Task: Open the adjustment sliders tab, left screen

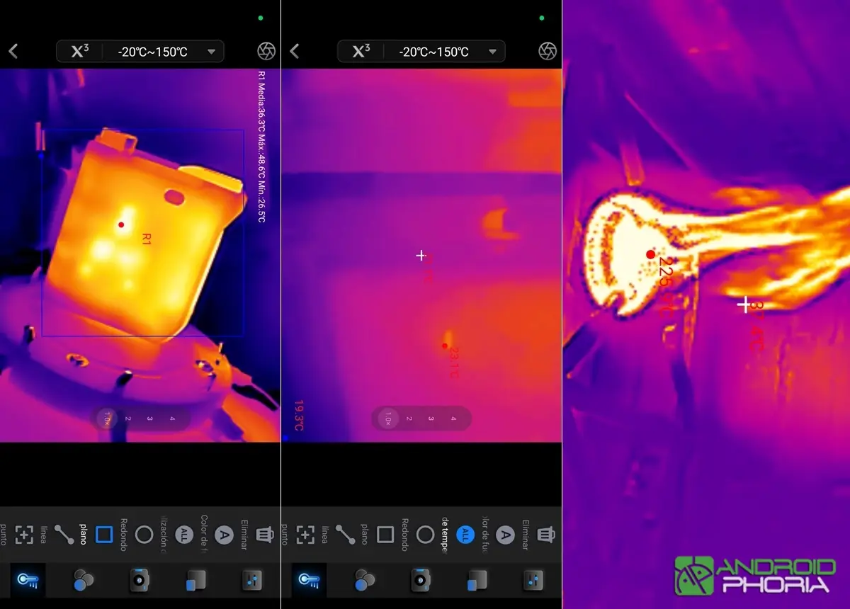Action: [x=252, y=581]
